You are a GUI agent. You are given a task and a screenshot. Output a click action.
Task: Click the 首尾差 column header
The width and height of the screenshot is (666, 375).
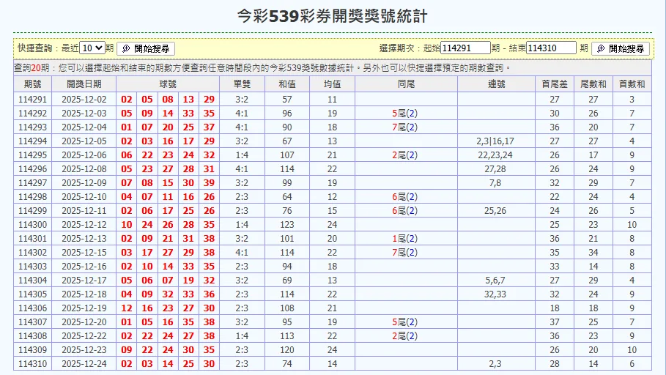click(555, 84)
